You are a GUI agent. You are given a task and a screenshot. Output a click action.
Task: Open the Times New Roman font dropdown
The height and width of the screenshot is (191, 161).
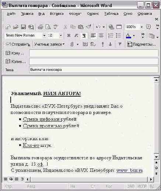[44, 36]
